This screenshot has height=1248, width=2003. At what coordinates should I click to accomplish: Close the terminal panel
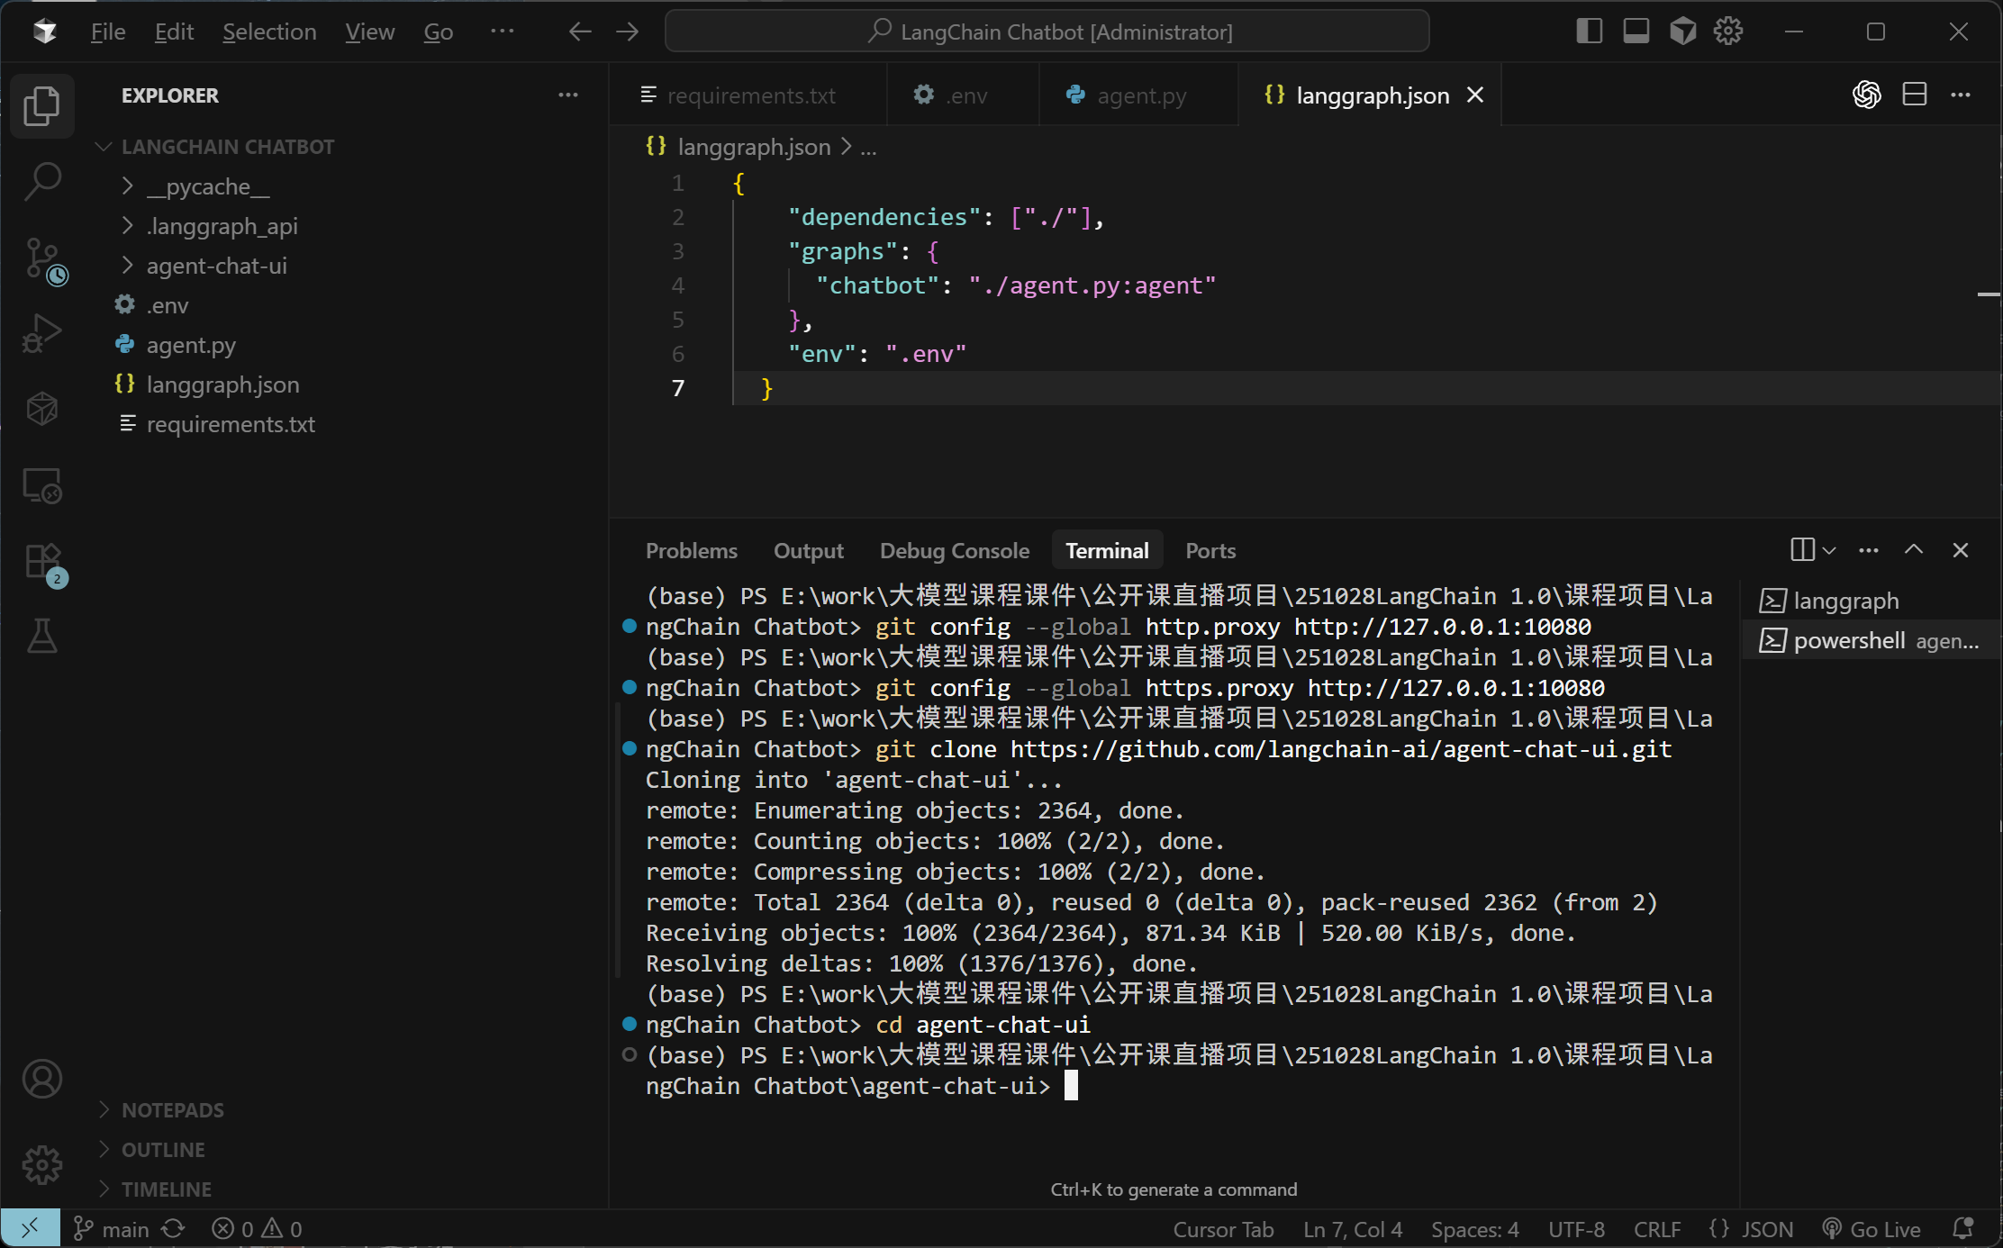coord(1961,550)
